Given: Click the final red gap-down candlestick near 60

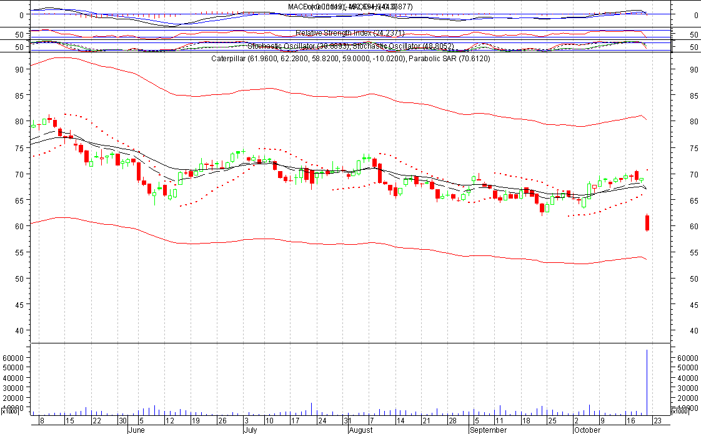Looking at the screenshot, I should pyautogui.click(x=647, y=222).
